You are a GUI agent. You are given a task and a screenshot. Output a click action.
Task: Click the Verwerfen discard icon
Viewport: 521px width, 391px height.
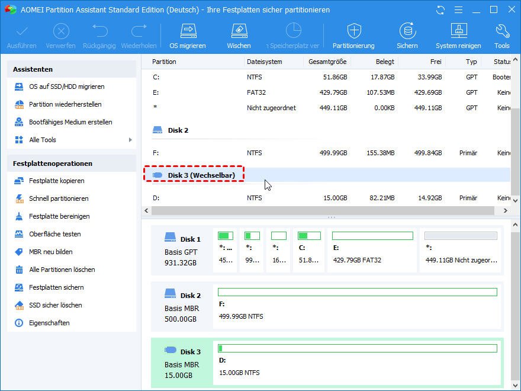tap(61, 31)
